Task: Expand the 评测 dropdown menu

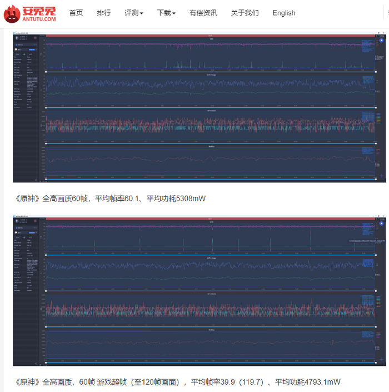Action: (133, 13)
